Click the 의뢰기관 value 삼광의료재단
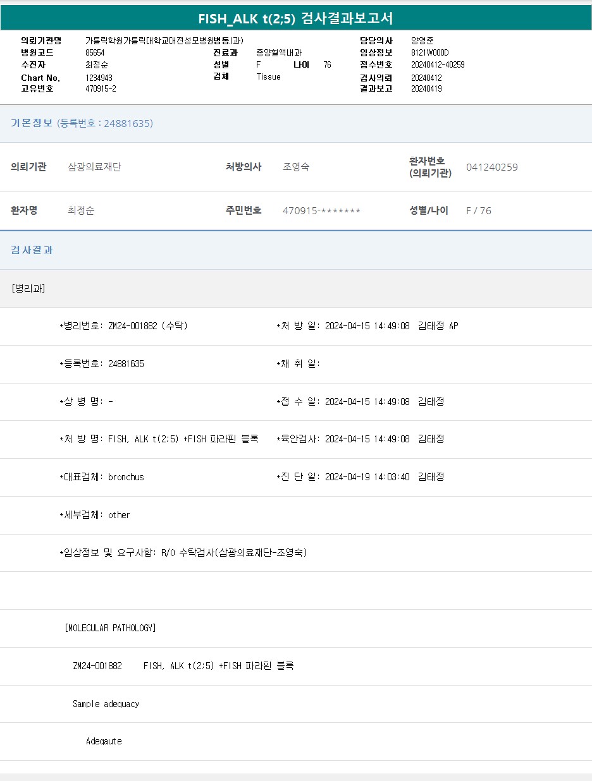Image resolution: width=592 pixels, height=781 pixels. pyautogui.click(x=94, y=167)
